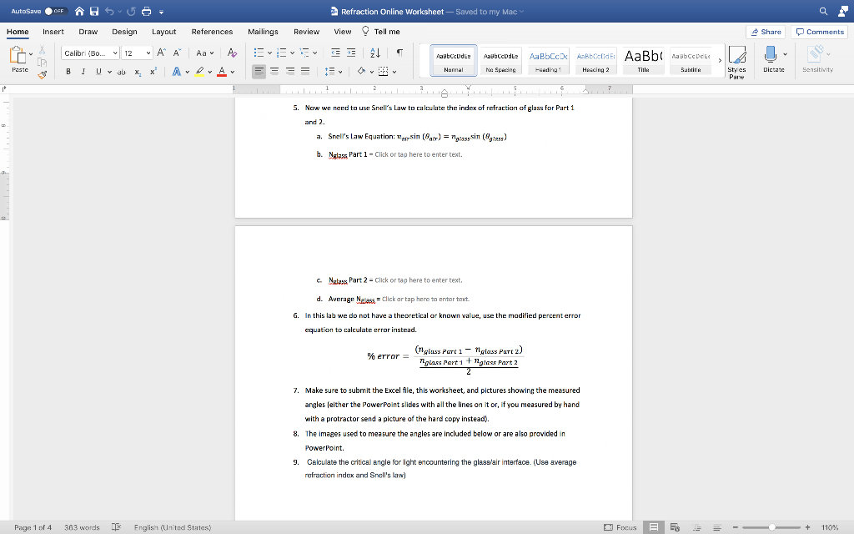Click Nglass Part 1 text entry field

coord(419,154)
